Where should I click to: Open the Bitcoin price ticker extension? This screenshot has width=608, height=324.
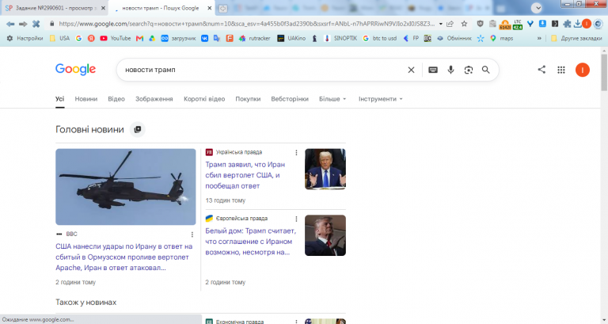[505, 25]
